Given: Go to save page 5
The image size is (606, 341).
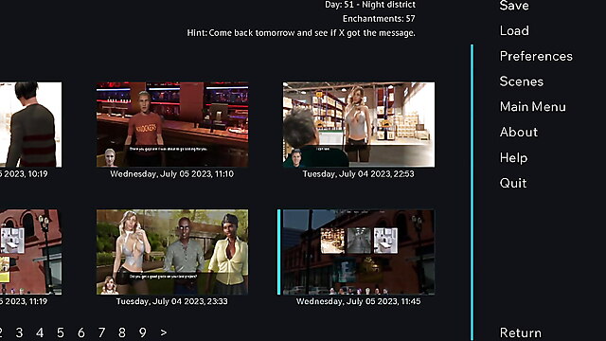Looking at the screenshot, I should click(61, 332).
